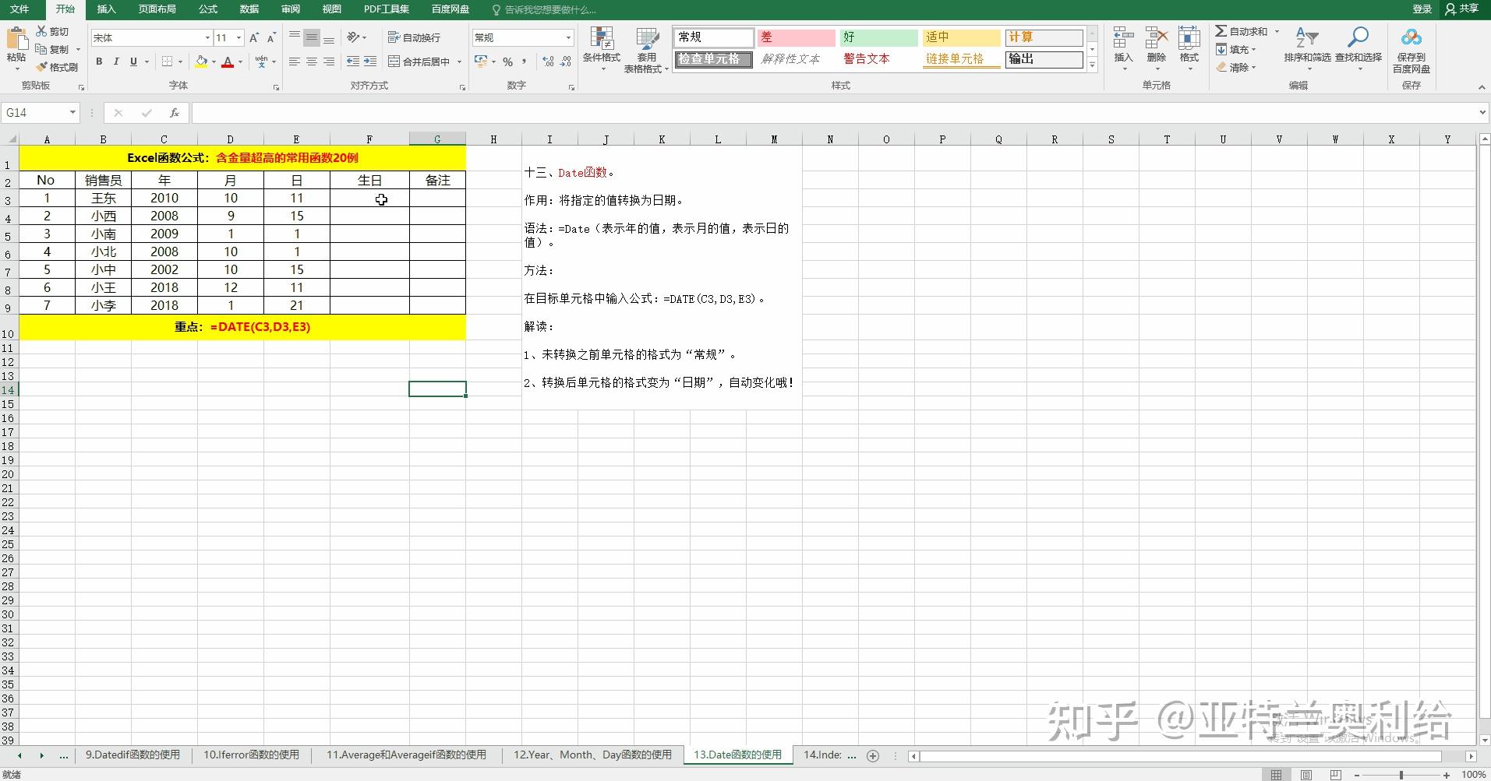This screenshot has height=781, width=1491.
Task: Select cell F3 under 生日
Action: click(x=369, y=198)
